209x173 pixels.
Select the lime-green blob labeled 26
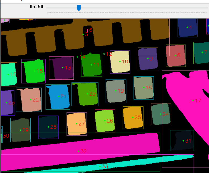pyautogui.click(x=105, y=121)
